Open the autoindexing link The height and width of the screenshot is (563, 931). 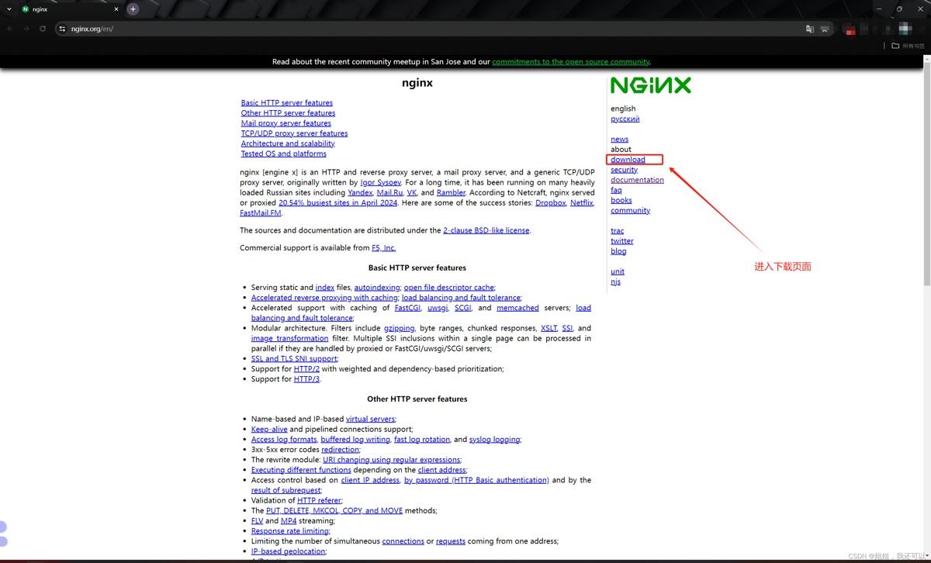[x=376, y=288]
